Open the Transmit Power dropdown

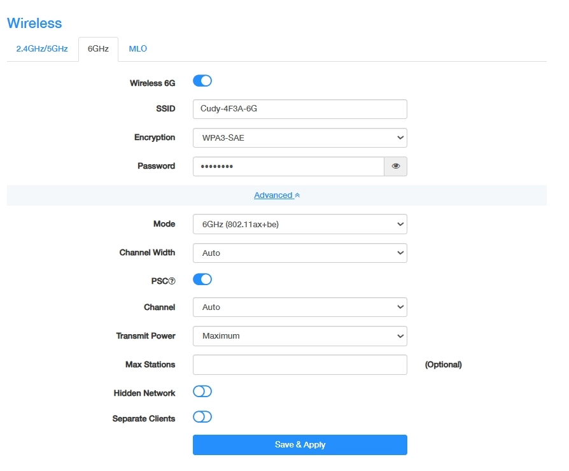tap(300, 335)
